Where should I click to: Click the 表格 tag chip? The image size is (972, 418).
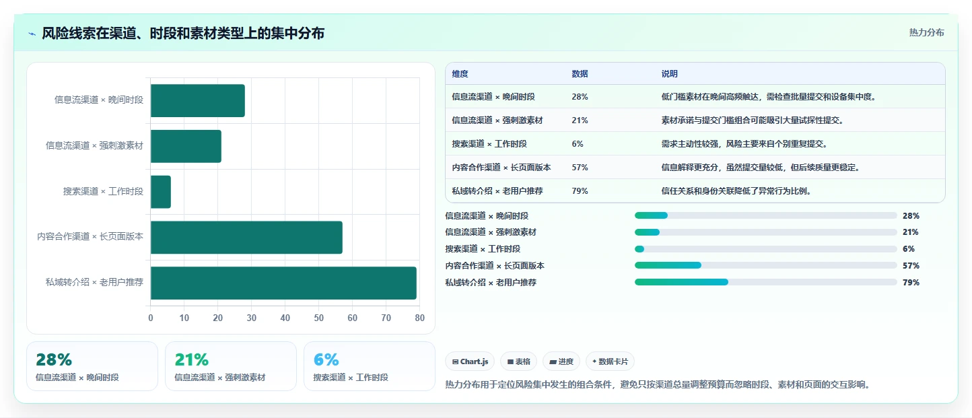point(518,361)
